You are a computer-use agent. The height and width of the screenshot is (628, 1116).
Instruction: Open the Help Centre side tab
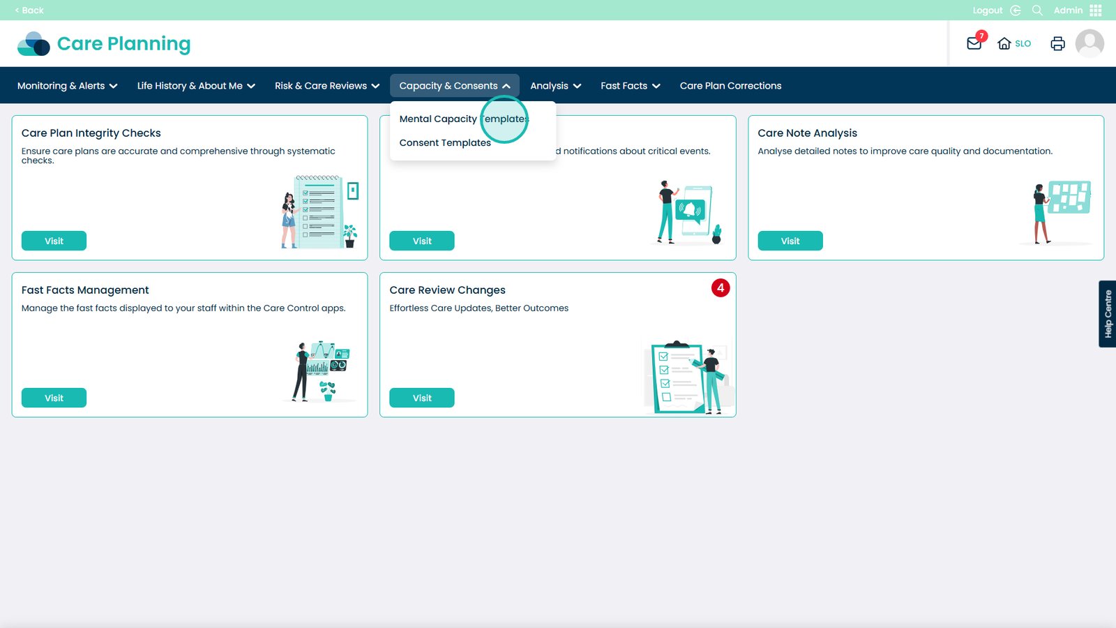(1107, 314)
